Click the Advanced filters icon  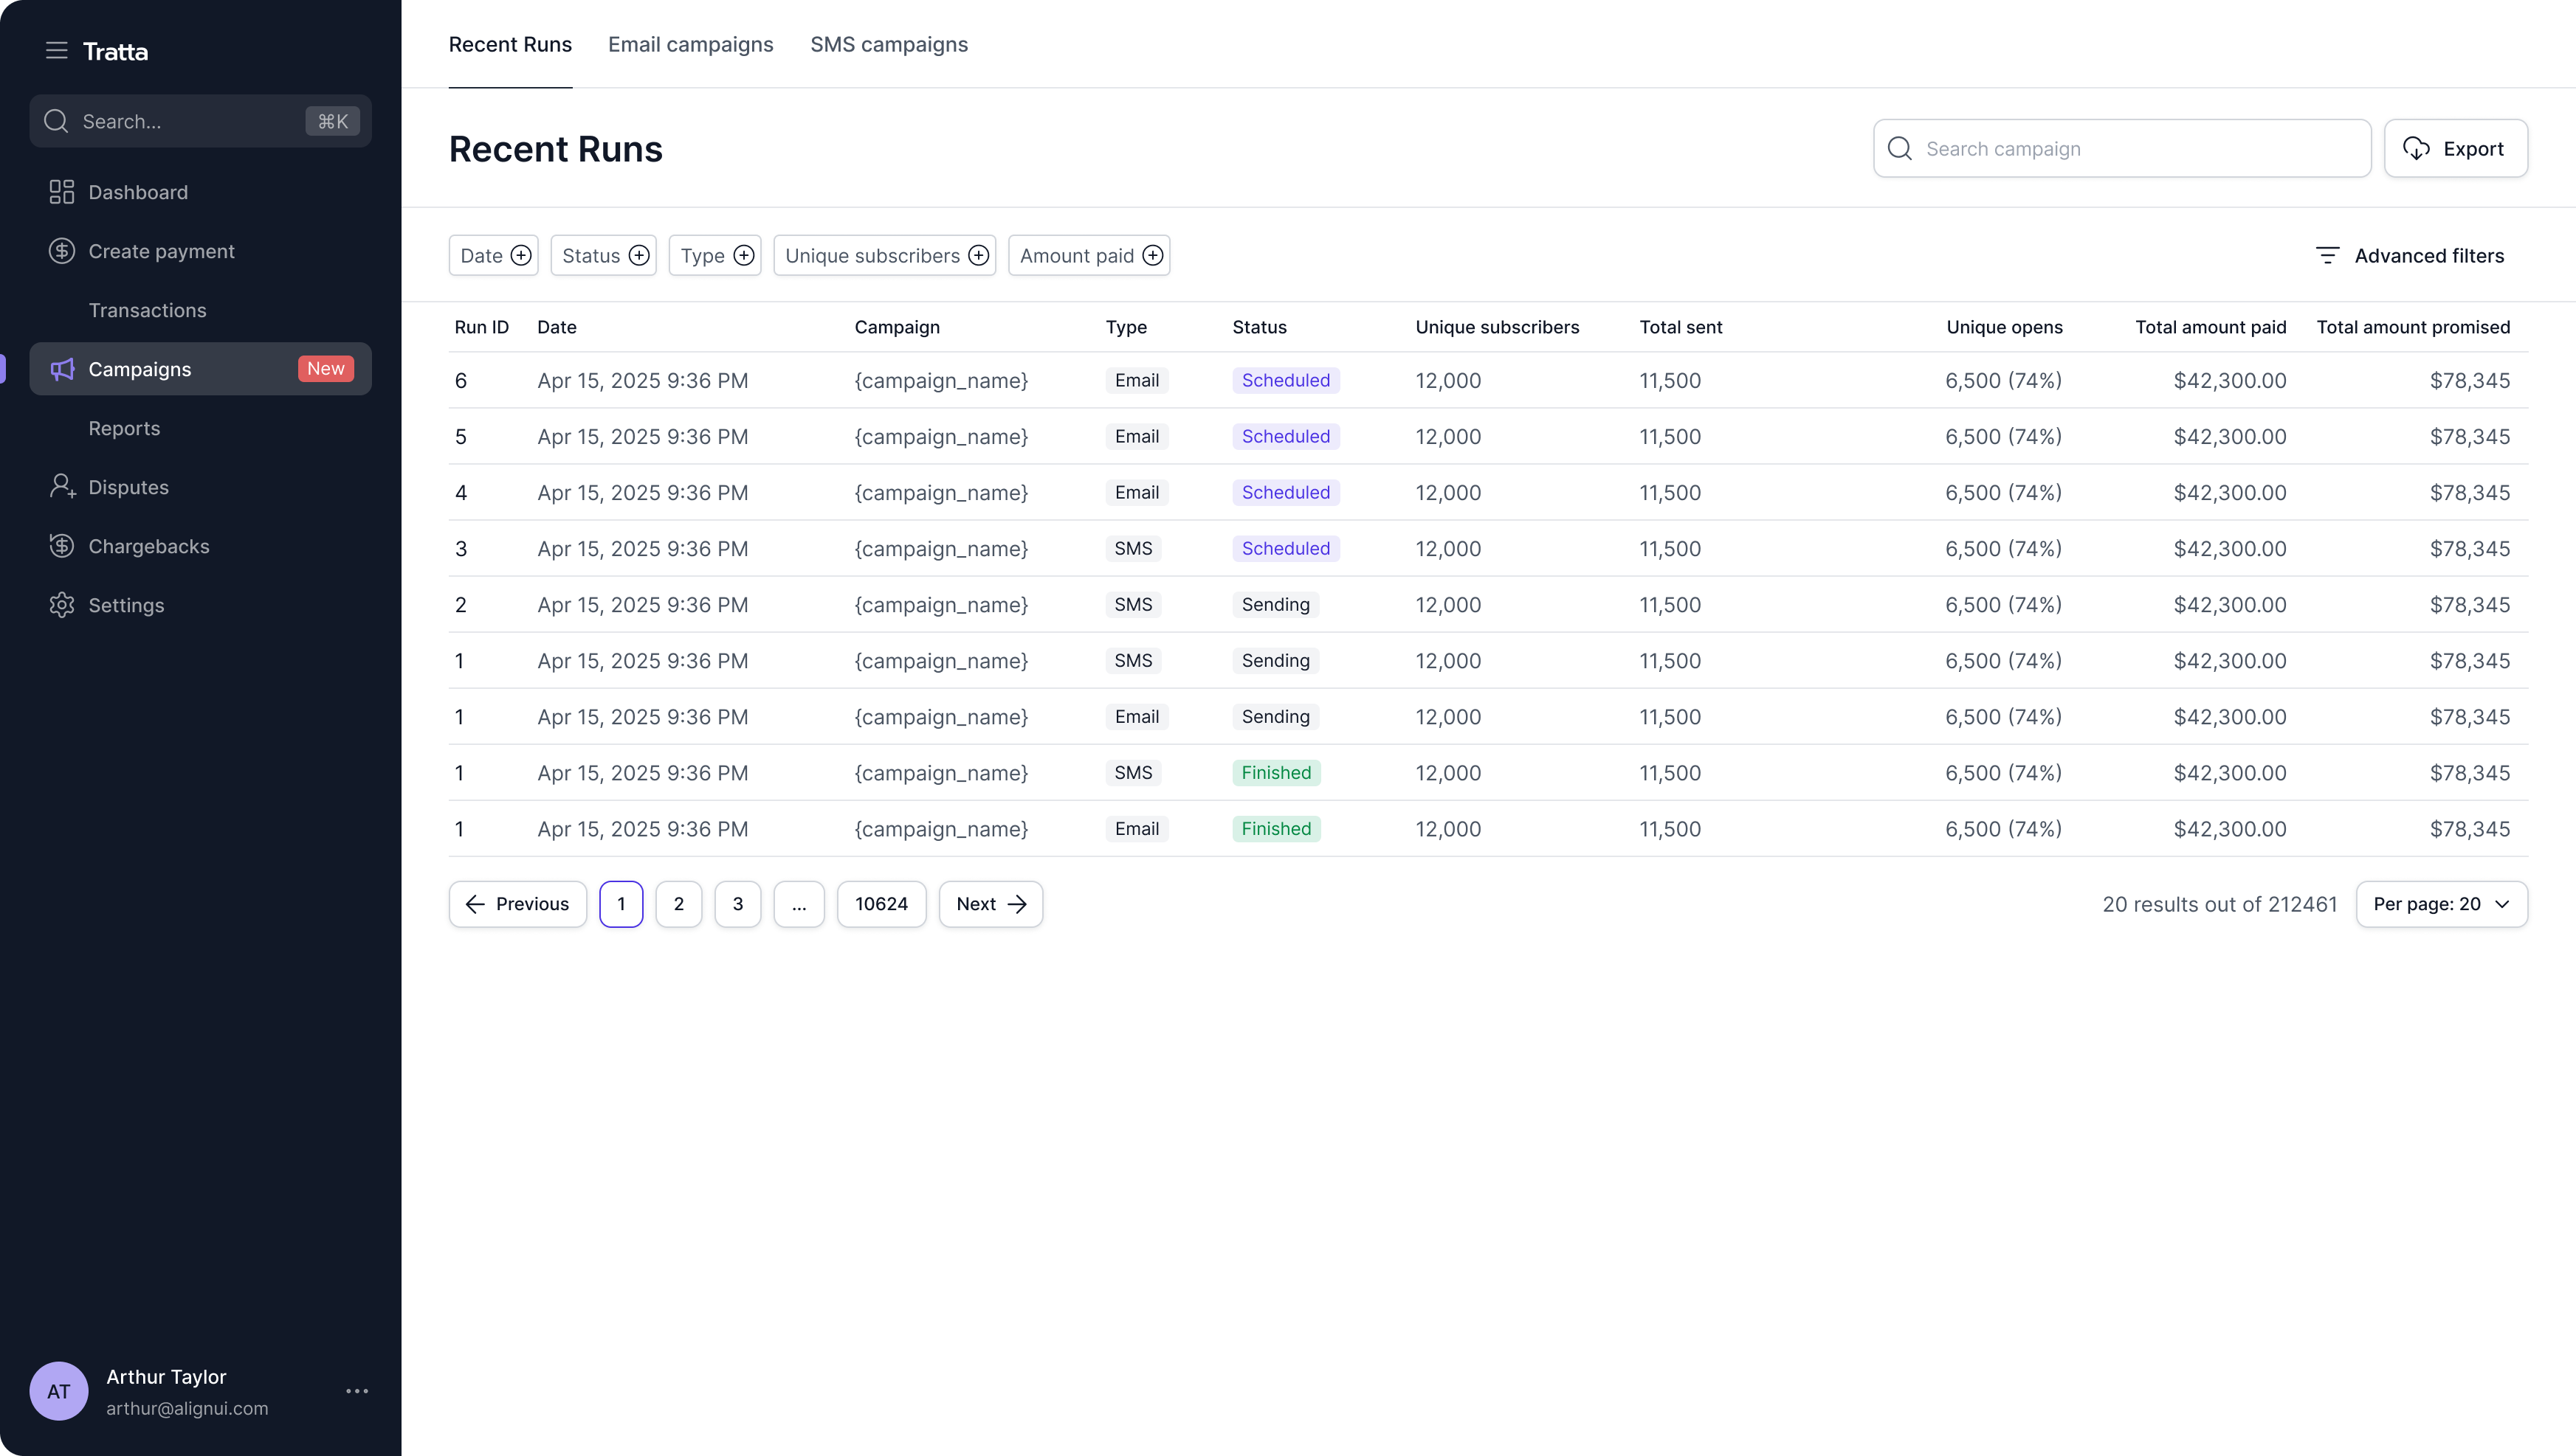coord(2328,256)
